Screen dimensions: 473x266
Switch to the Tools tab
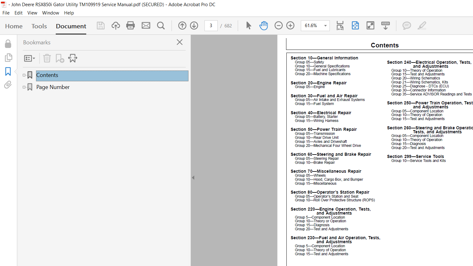[39, 26]
